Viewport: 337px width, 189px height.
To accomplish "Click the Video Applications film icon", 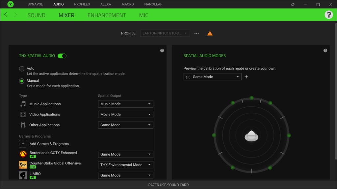I will point(23,115).
